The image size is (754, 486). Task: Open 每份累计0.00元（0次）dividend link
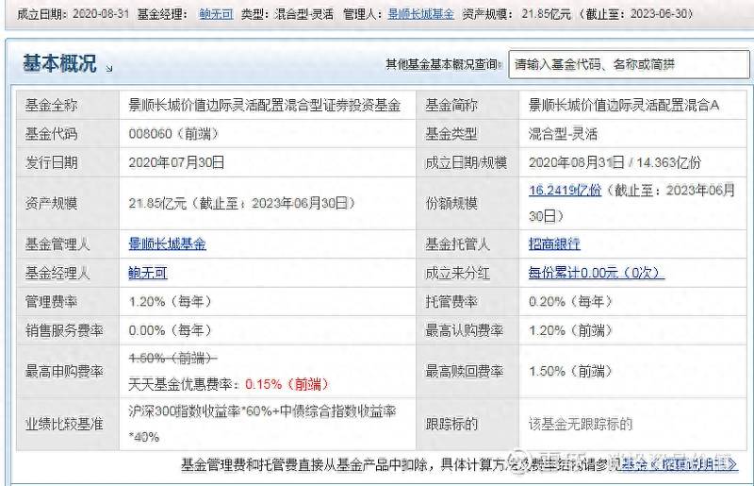pyautogui.click(x=597, y=273)
